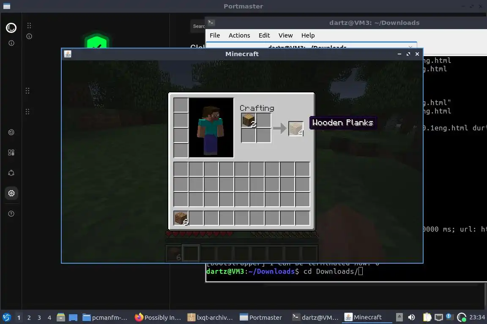Open Portmaster help question mark icon
This screenshot has width=487, height=324.
(11, 213)
